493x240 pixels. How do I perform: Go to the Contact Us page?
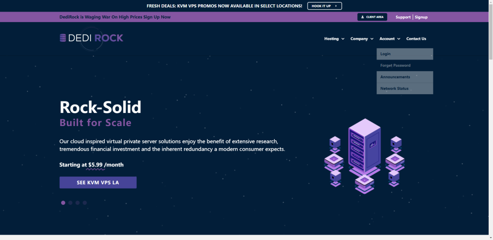pos(416,38)
